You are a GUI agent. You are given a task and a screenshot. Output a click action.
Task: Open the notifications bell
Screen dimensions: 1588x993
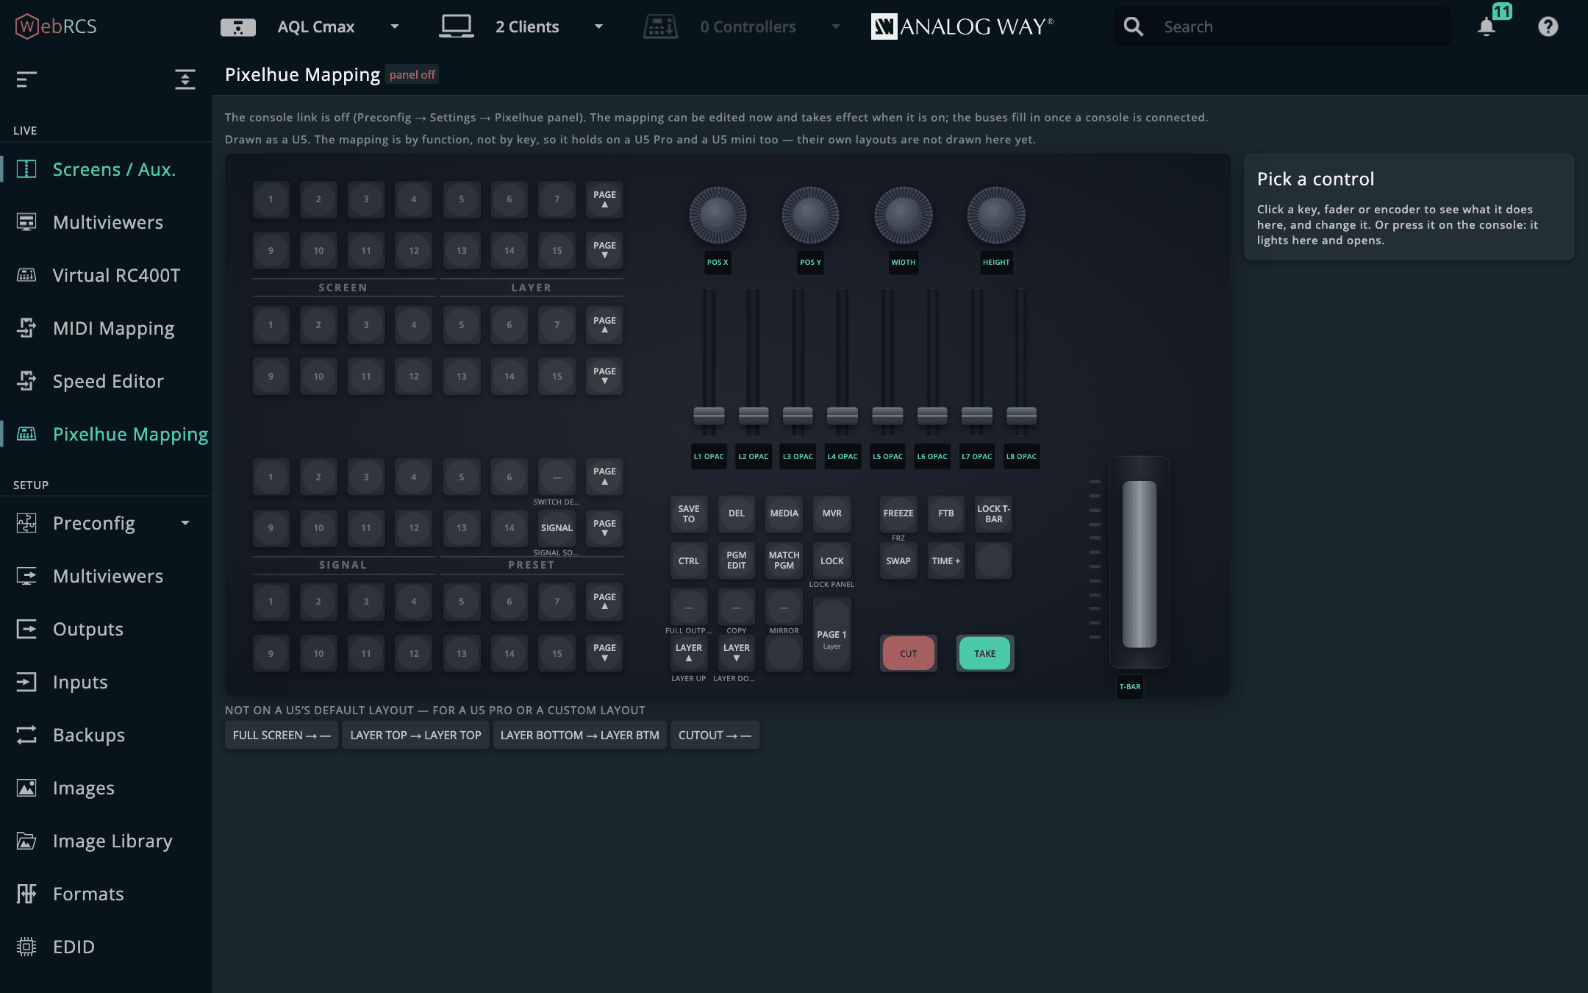point(1487,27)
